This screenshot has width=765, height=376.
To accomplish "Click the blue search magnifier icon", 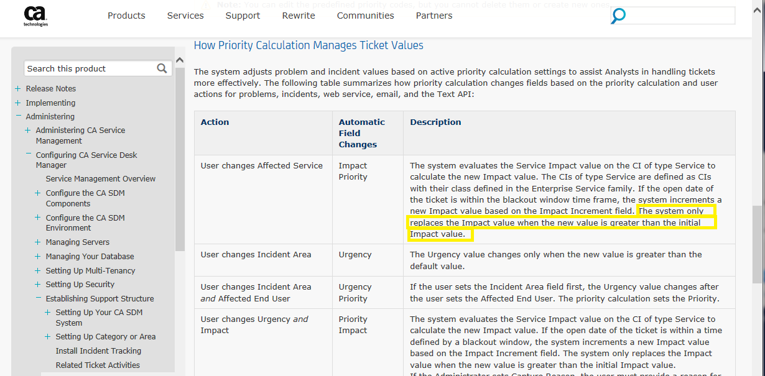I will (618, 16).
